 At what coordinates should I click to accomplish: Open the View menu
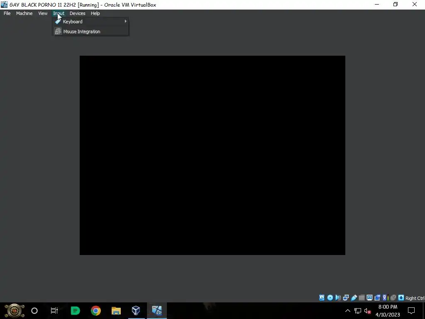[43, 13]
